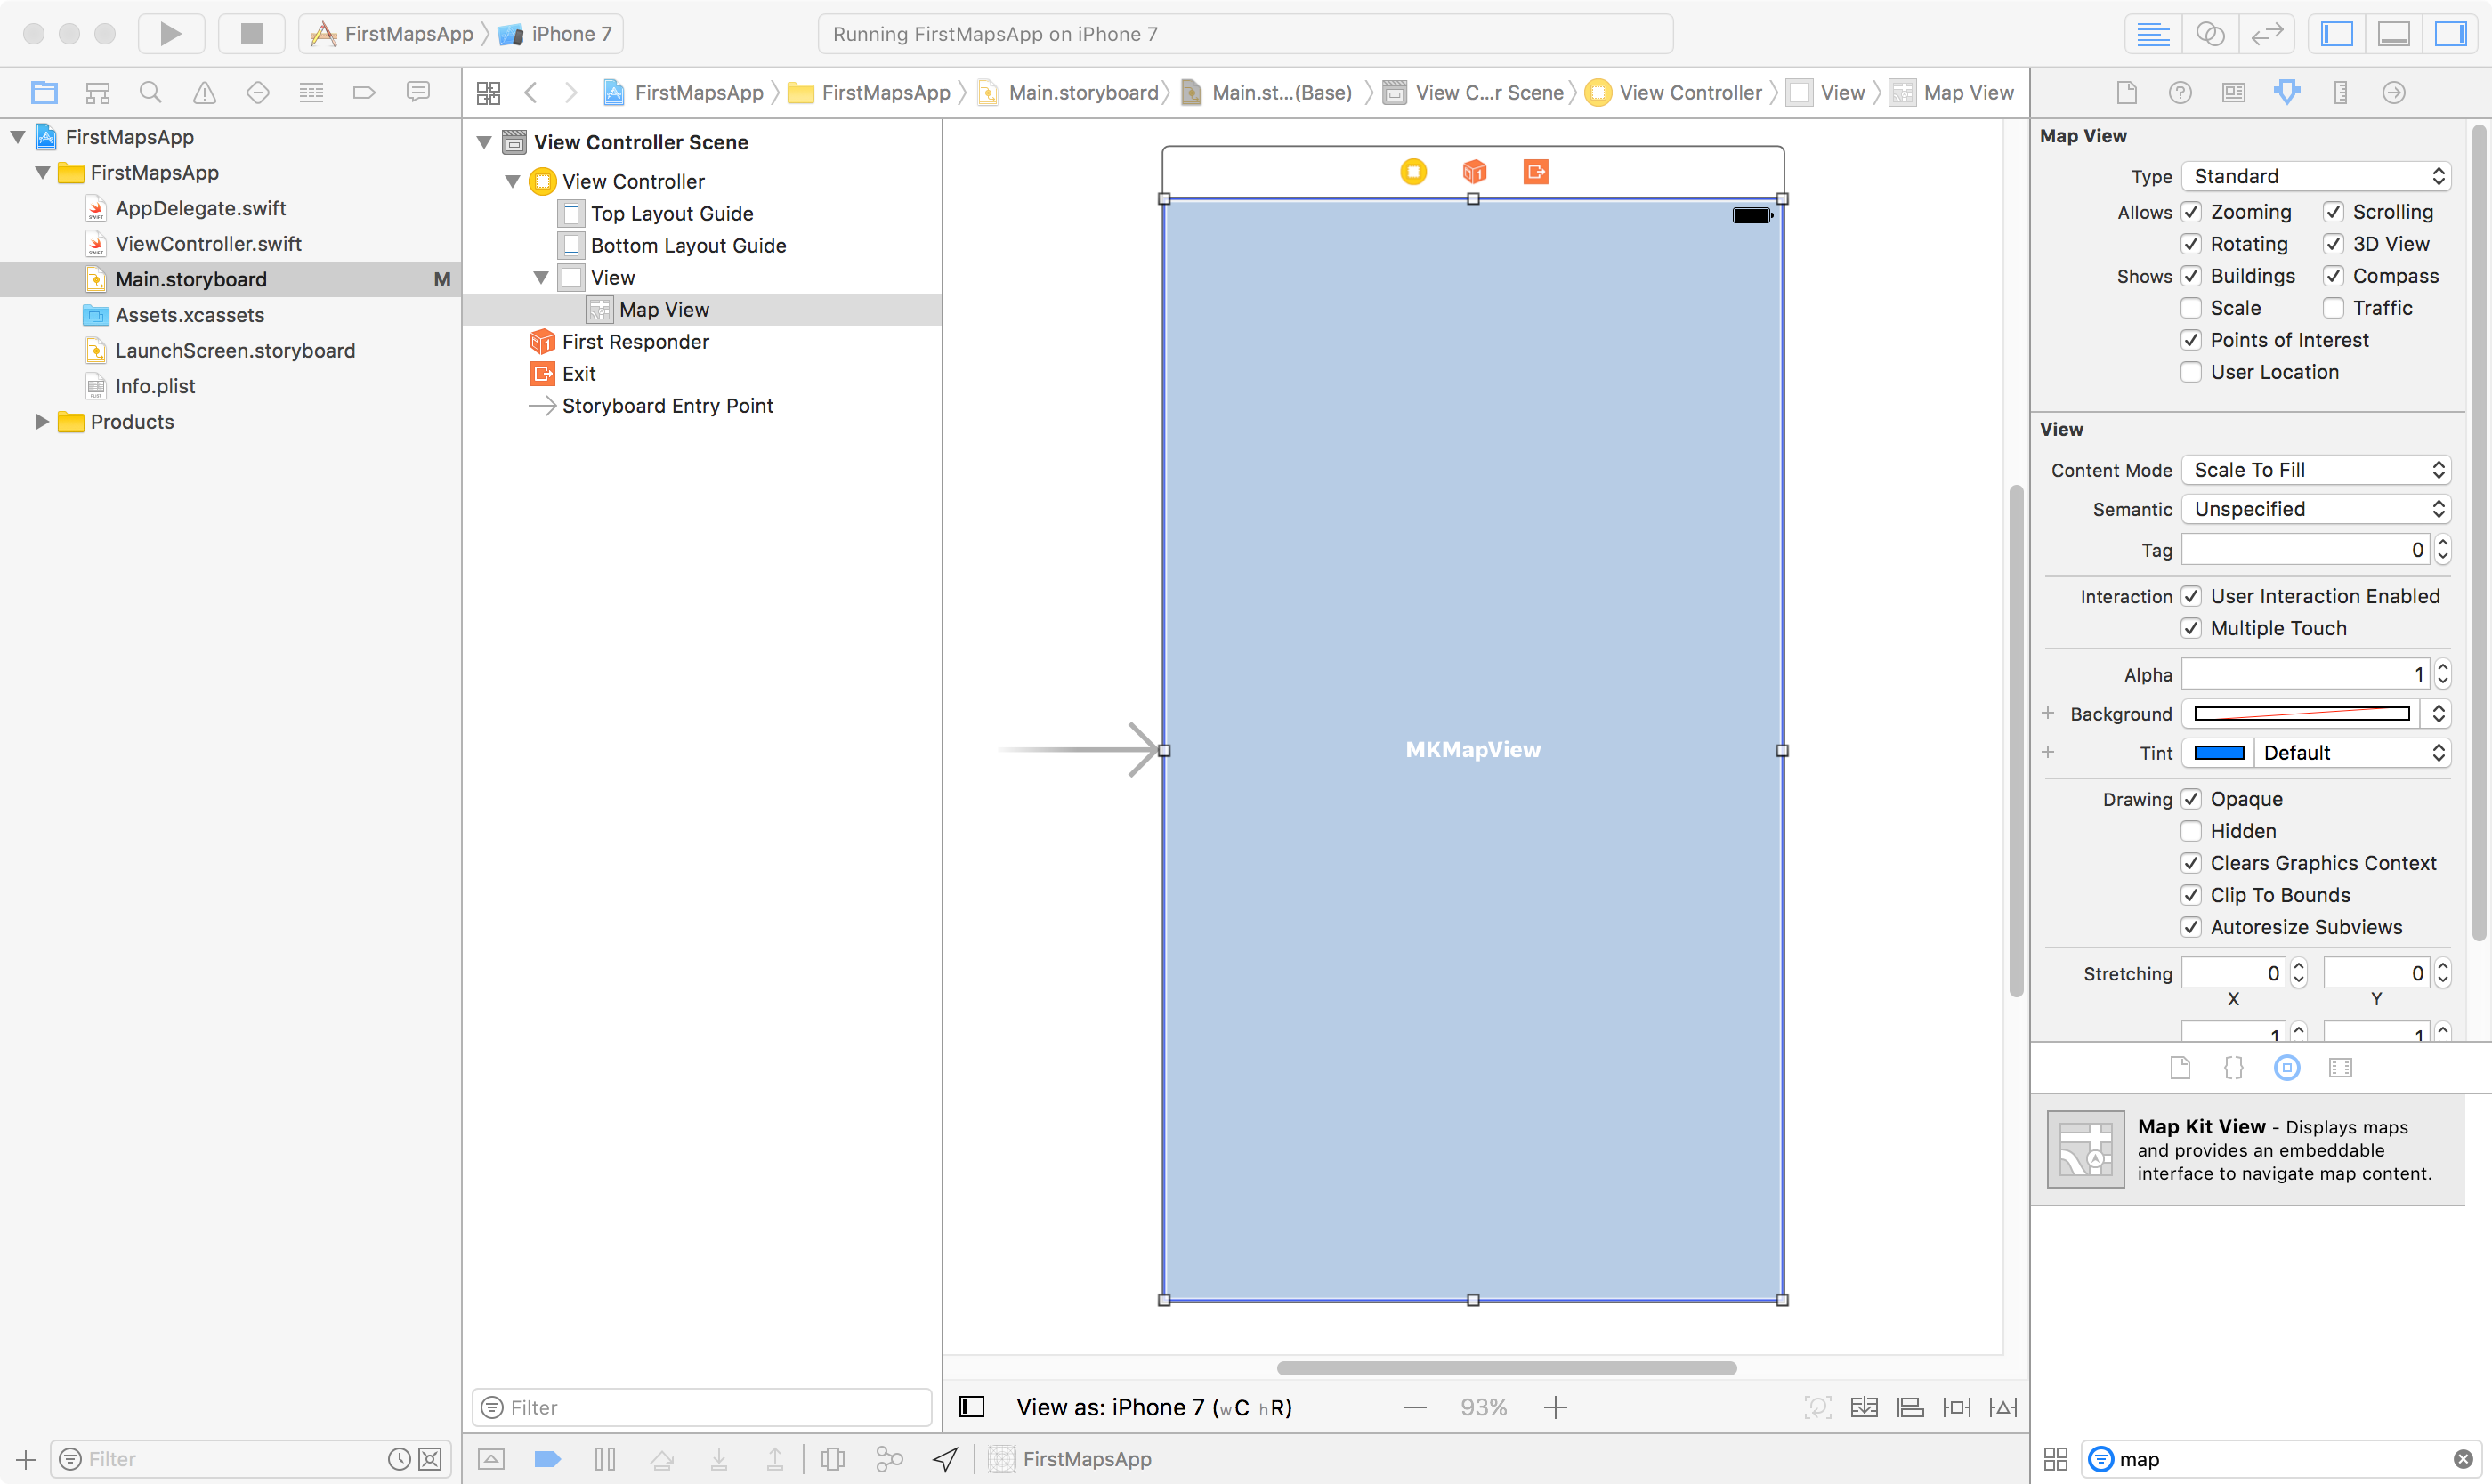
Task: Toggle the Utilities panel visibility
Action: 2451,33
